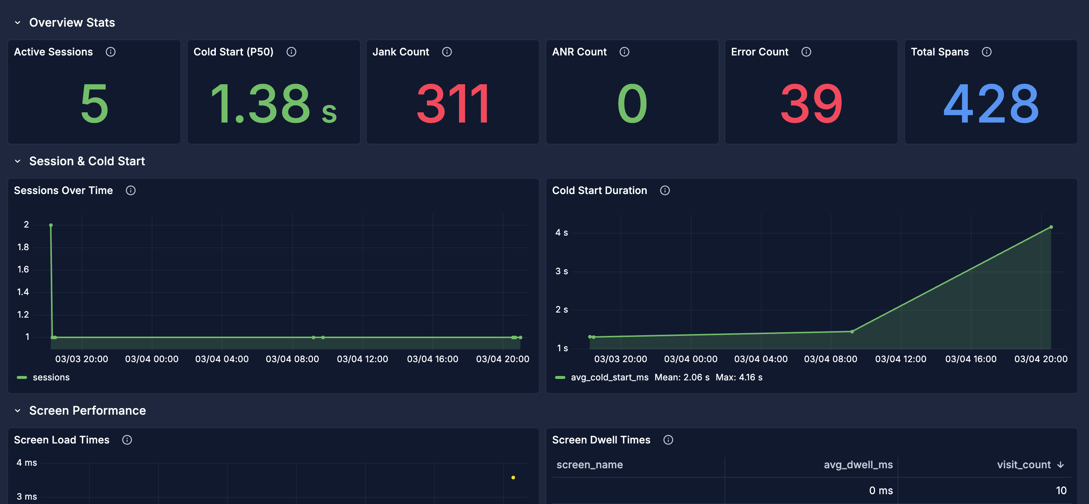Click the Cold Start (P50) info icon
Screen dimensions: 1089x504
point(292,52)
